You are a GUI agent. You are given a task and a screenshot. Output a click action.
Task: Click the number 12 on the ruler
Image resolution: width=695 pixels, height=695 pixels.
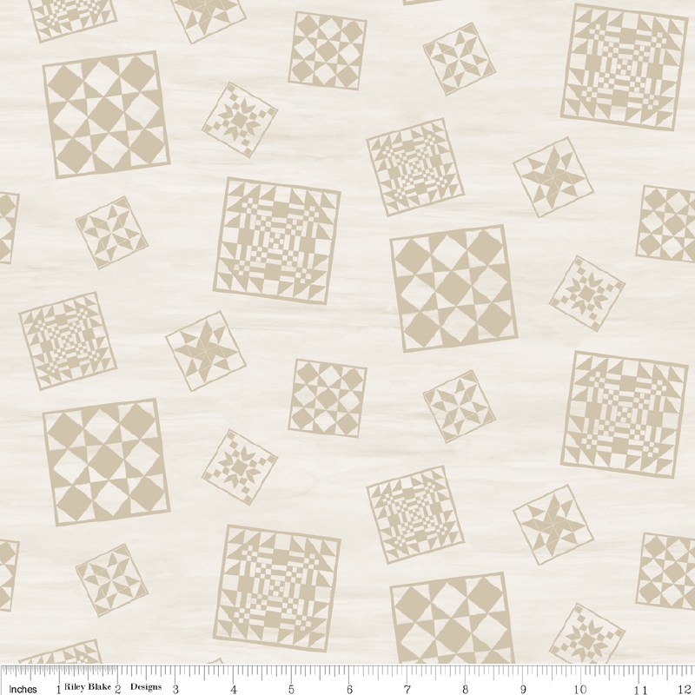[683, 684]
